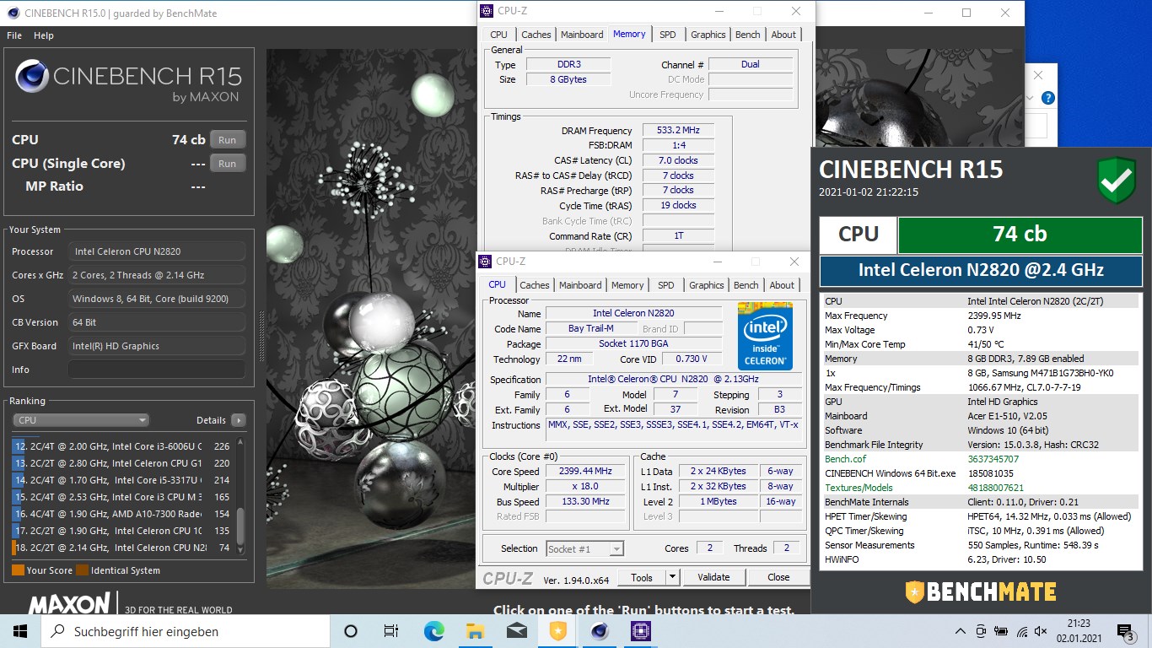Open Graphics tab in the front CPU-Z window

tap(707, 285)
